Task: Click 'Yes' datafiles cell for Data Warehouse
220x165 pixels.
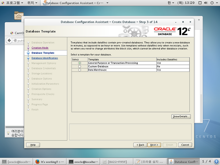Action: tap(173, 70)
